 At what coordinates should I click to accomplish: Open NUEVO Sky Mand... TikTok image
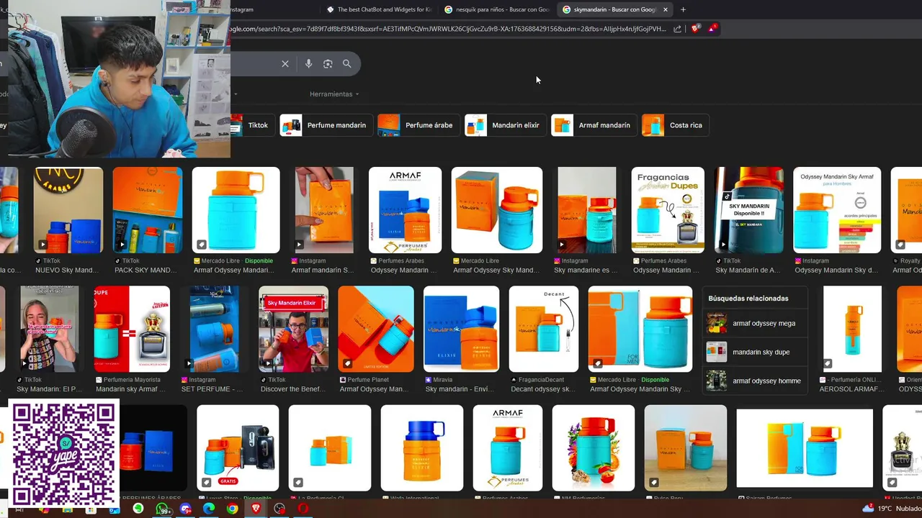(x=68, y=210)
